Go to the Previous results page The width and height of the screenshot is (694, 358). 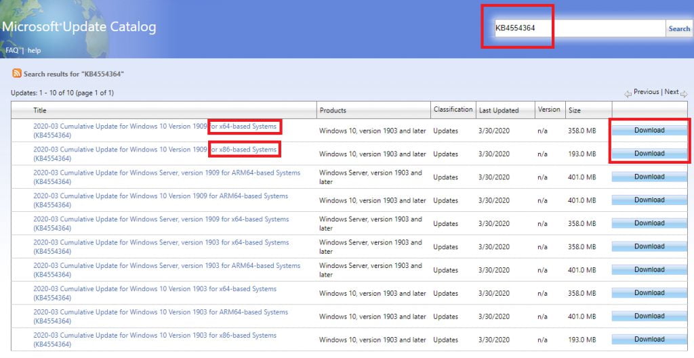(646, 92)
